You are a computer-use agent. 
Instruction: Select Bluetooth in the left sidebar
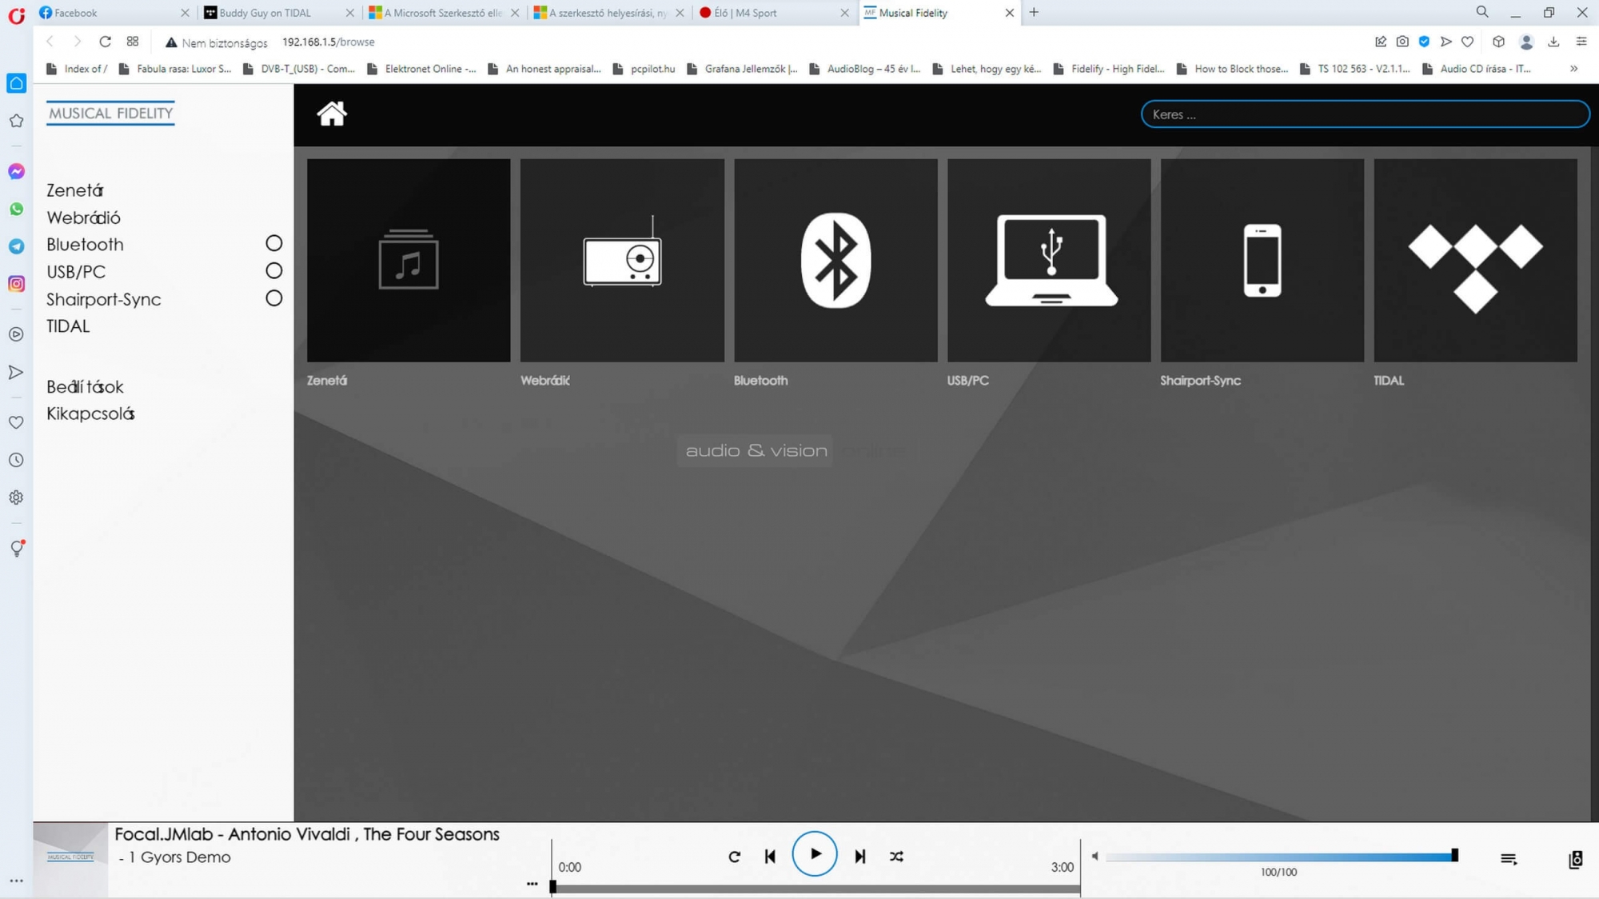click(x=85, y=245)
